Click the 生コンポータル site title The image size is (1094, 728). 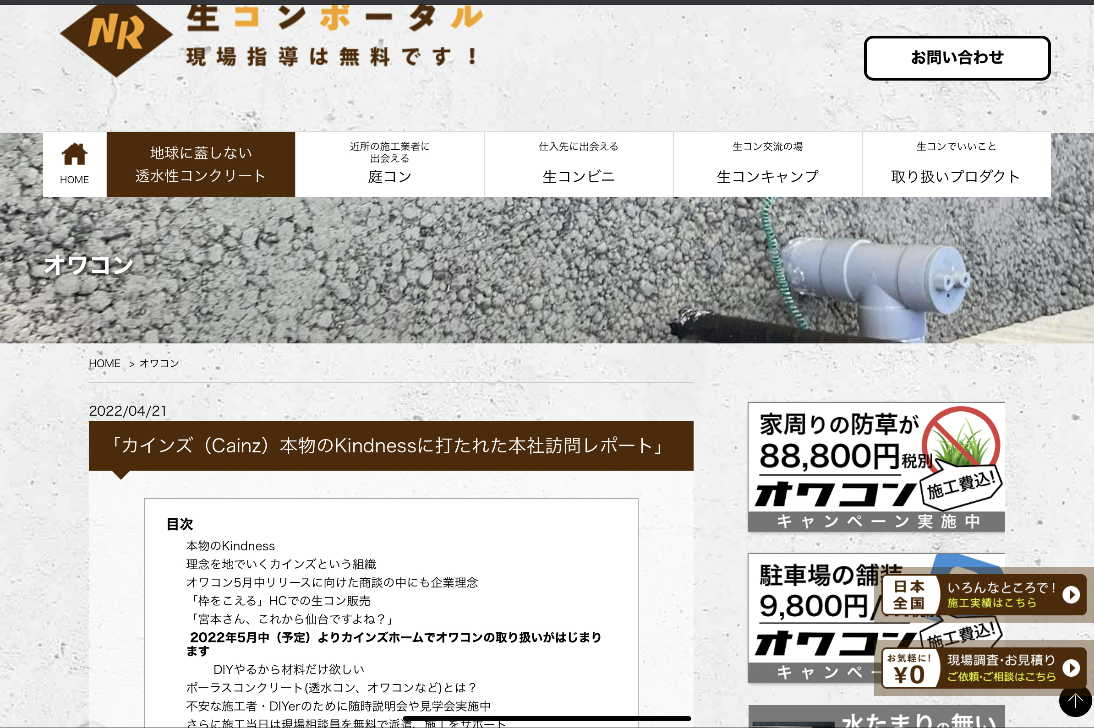[x=334, y=18]
